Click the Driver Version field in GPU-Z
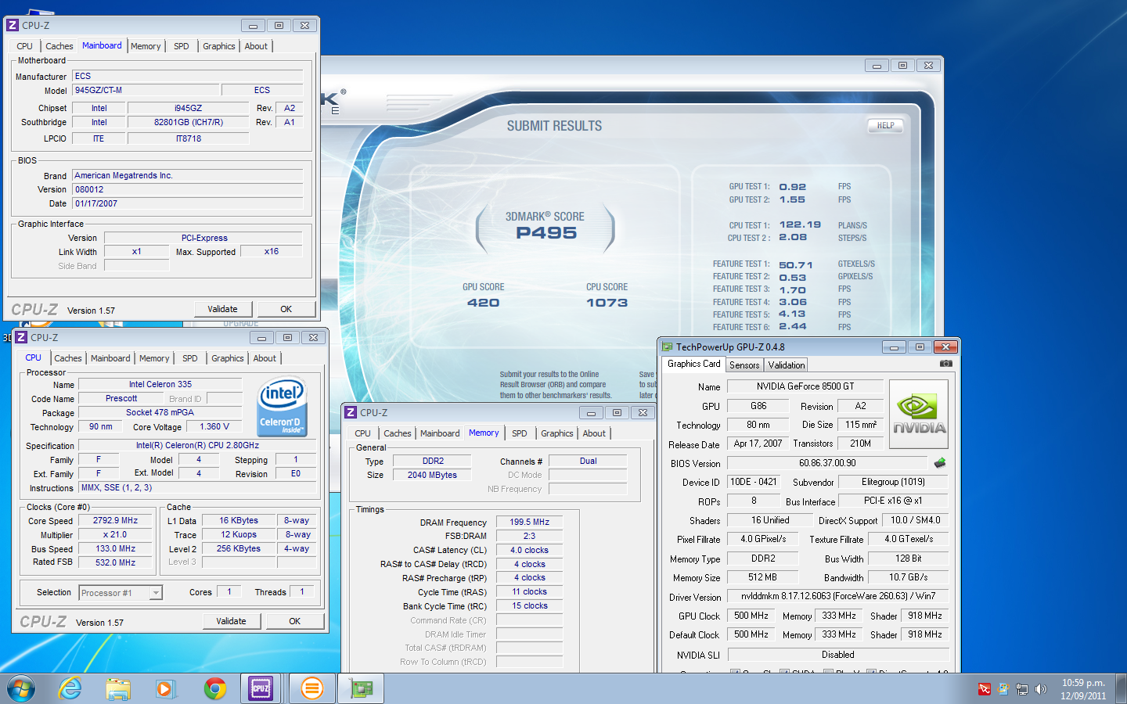1127x704 pixels. (x=838, y=596)
